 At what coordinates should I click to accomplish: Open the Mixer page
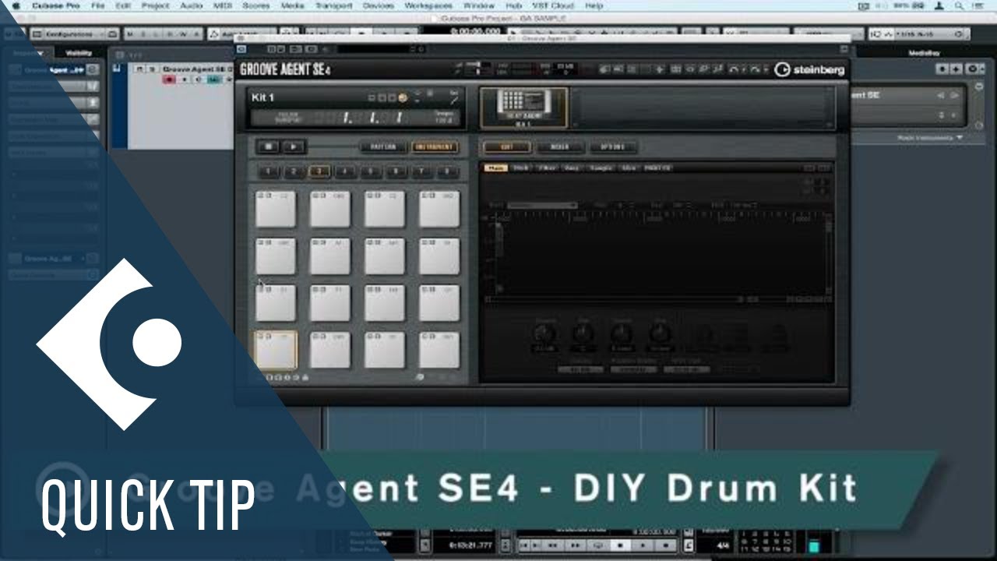coord(559,146)
